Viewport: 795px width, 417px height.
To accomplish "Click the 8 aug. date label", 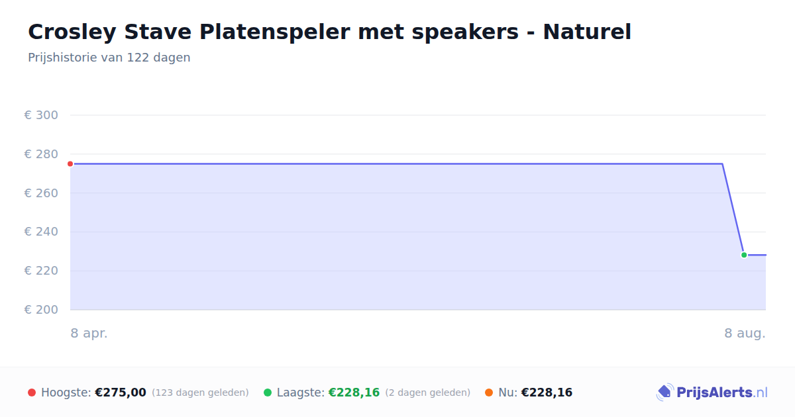I will pos(745,333).
